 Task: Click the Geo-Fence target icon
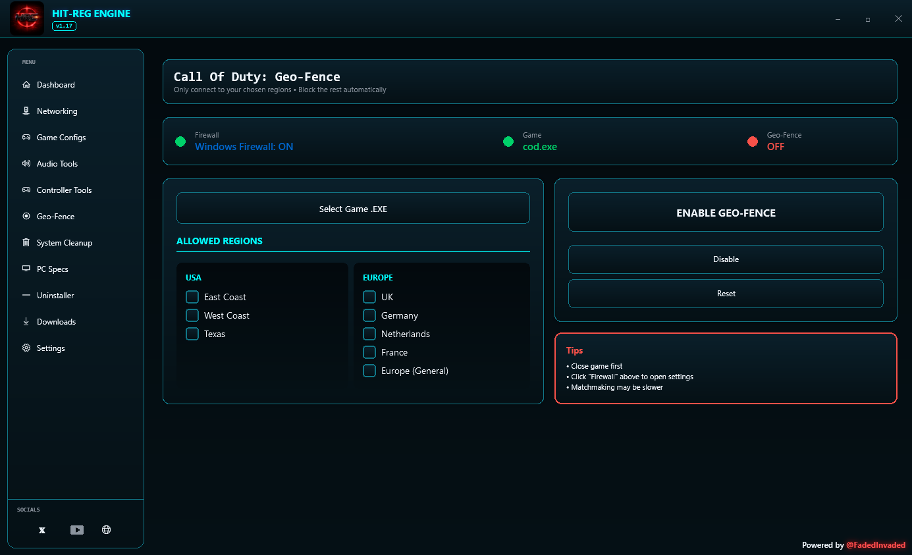pyautogui.click(x=26, y=217)
